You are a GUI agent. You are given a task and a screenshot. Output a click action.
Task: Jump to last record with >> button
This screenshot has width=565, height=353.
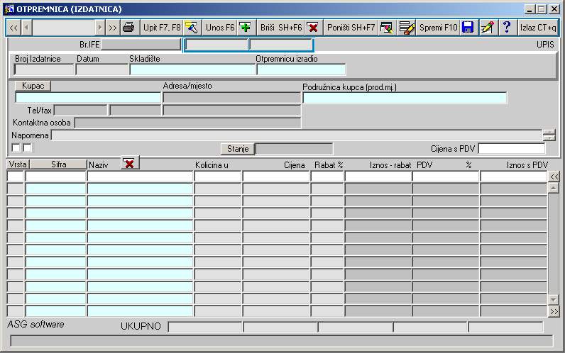[113, 28]
